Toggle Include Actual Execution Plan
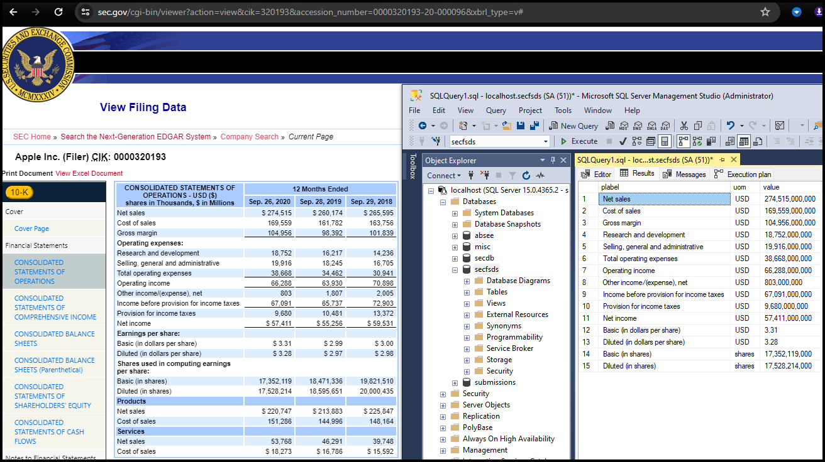The width and height of the screenshot is (825, 462). [682, 141]
